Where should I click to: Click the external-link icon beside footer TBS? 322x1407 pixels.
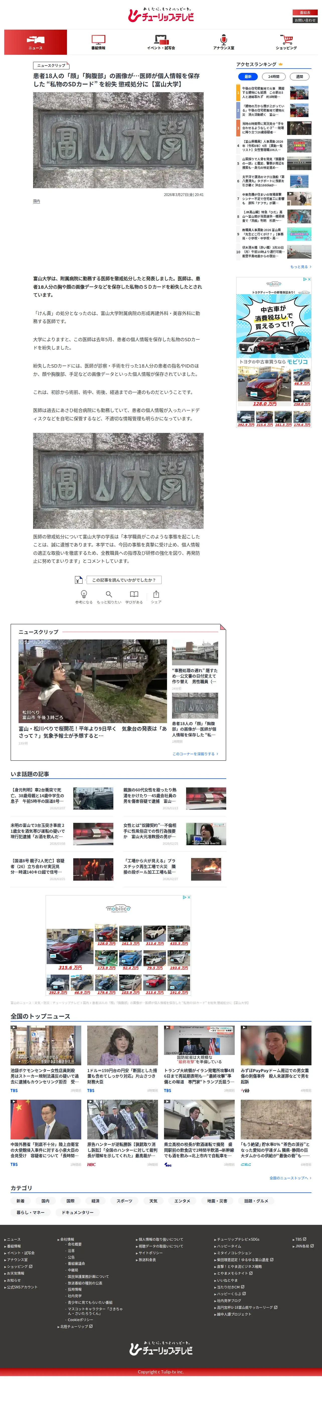(304, 1239)
